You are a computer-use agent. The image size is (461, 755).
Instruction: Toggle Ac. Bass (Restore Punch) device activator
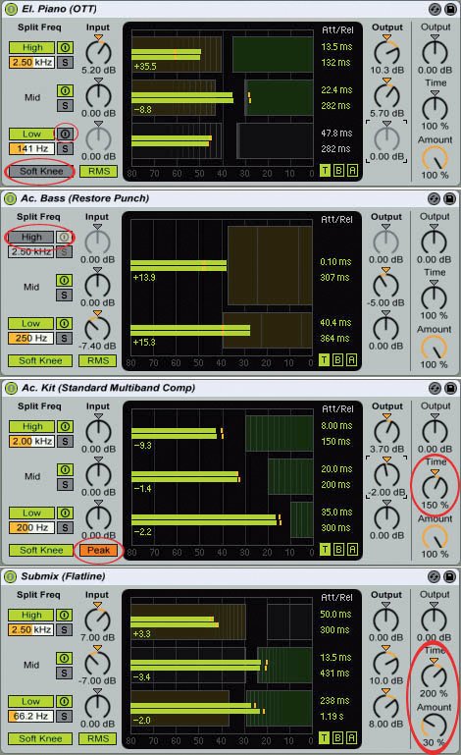coord(9,198)
